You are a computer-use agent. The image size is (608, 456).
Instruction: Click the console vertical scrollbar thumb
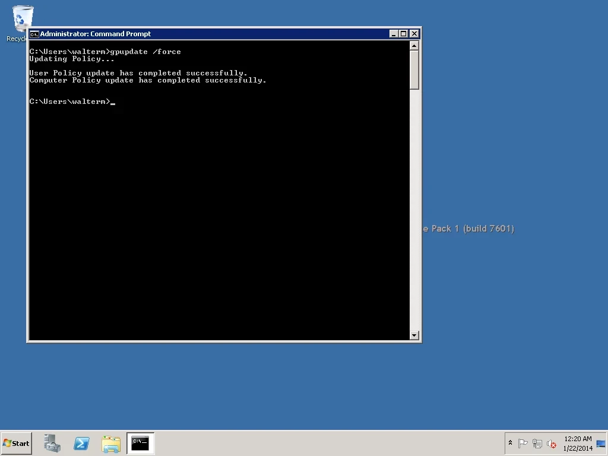pyautogui.click(x=414, y=69)
